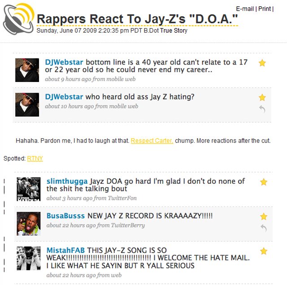This screenshot has width=287, height=285.
Task: Reply to DJWebstar's Jay Z hating tweet
Action: tap(262, 109)
